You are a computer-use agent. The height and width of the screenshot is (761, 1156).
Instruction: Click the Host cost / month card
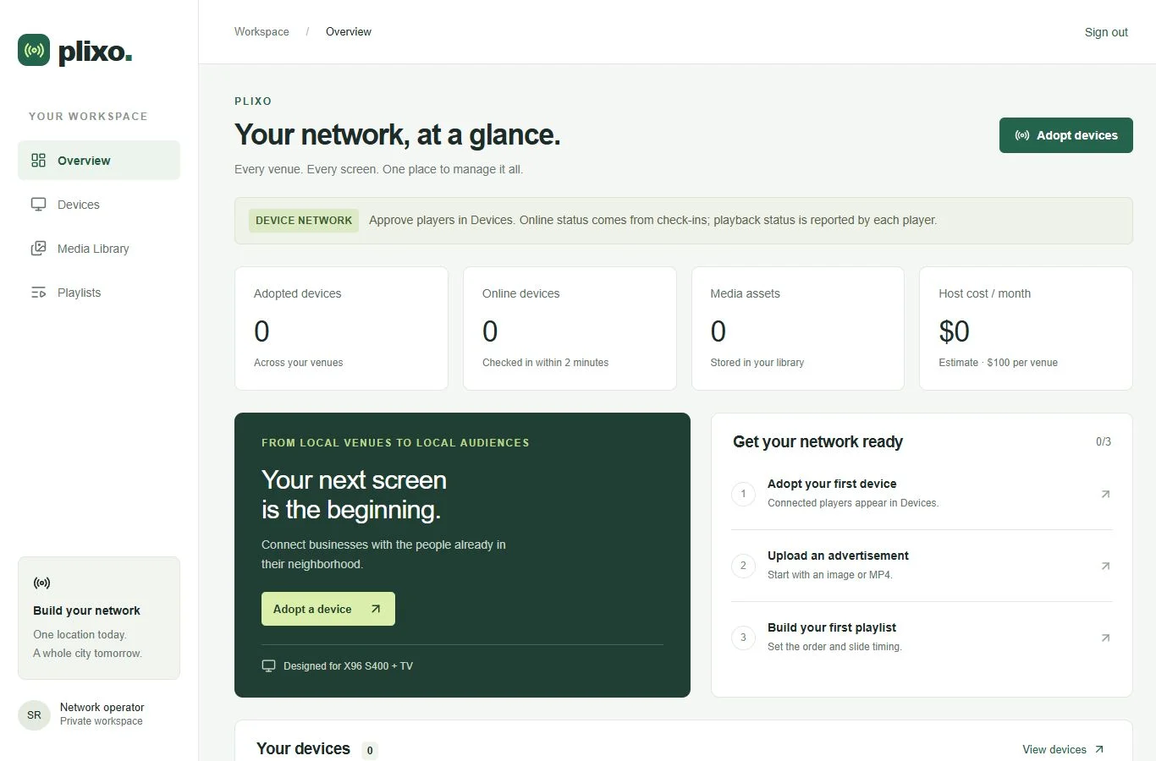coord(1026,328)
